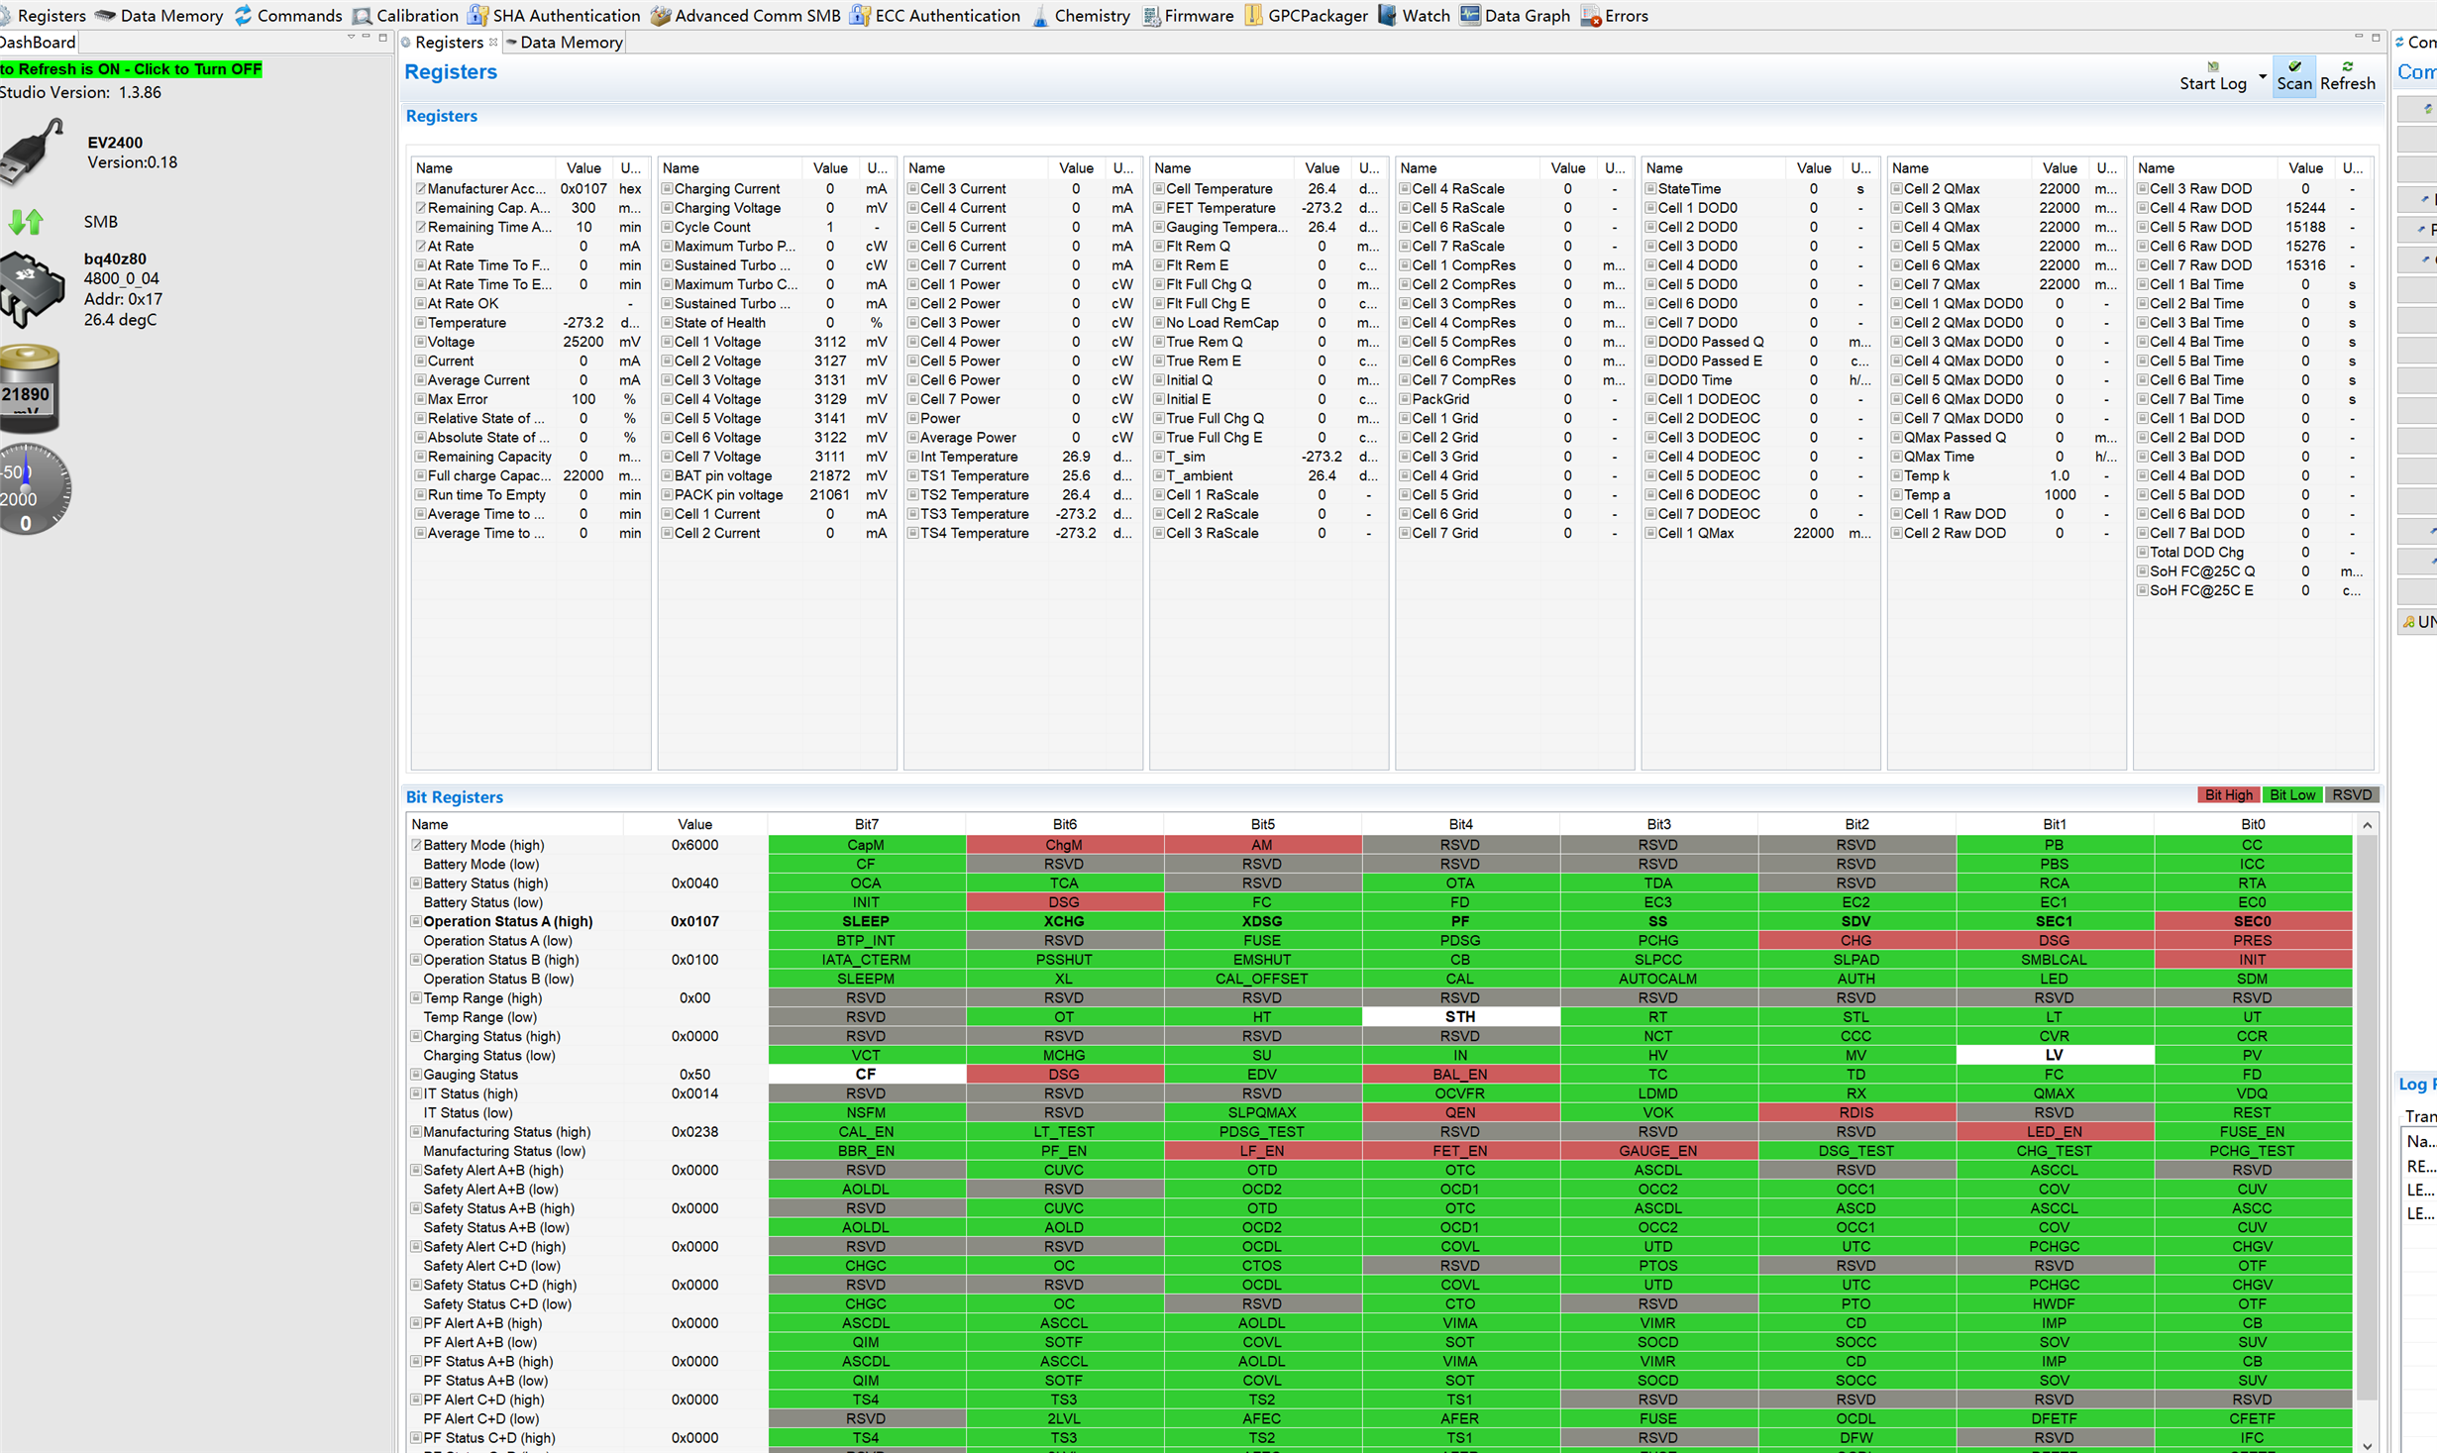Click the Errors toolbar icon
2437x1453 pixels.
point(1590,15)
